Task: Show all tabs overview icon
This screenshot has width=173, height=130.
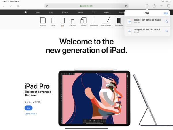Action: point(169,6)
